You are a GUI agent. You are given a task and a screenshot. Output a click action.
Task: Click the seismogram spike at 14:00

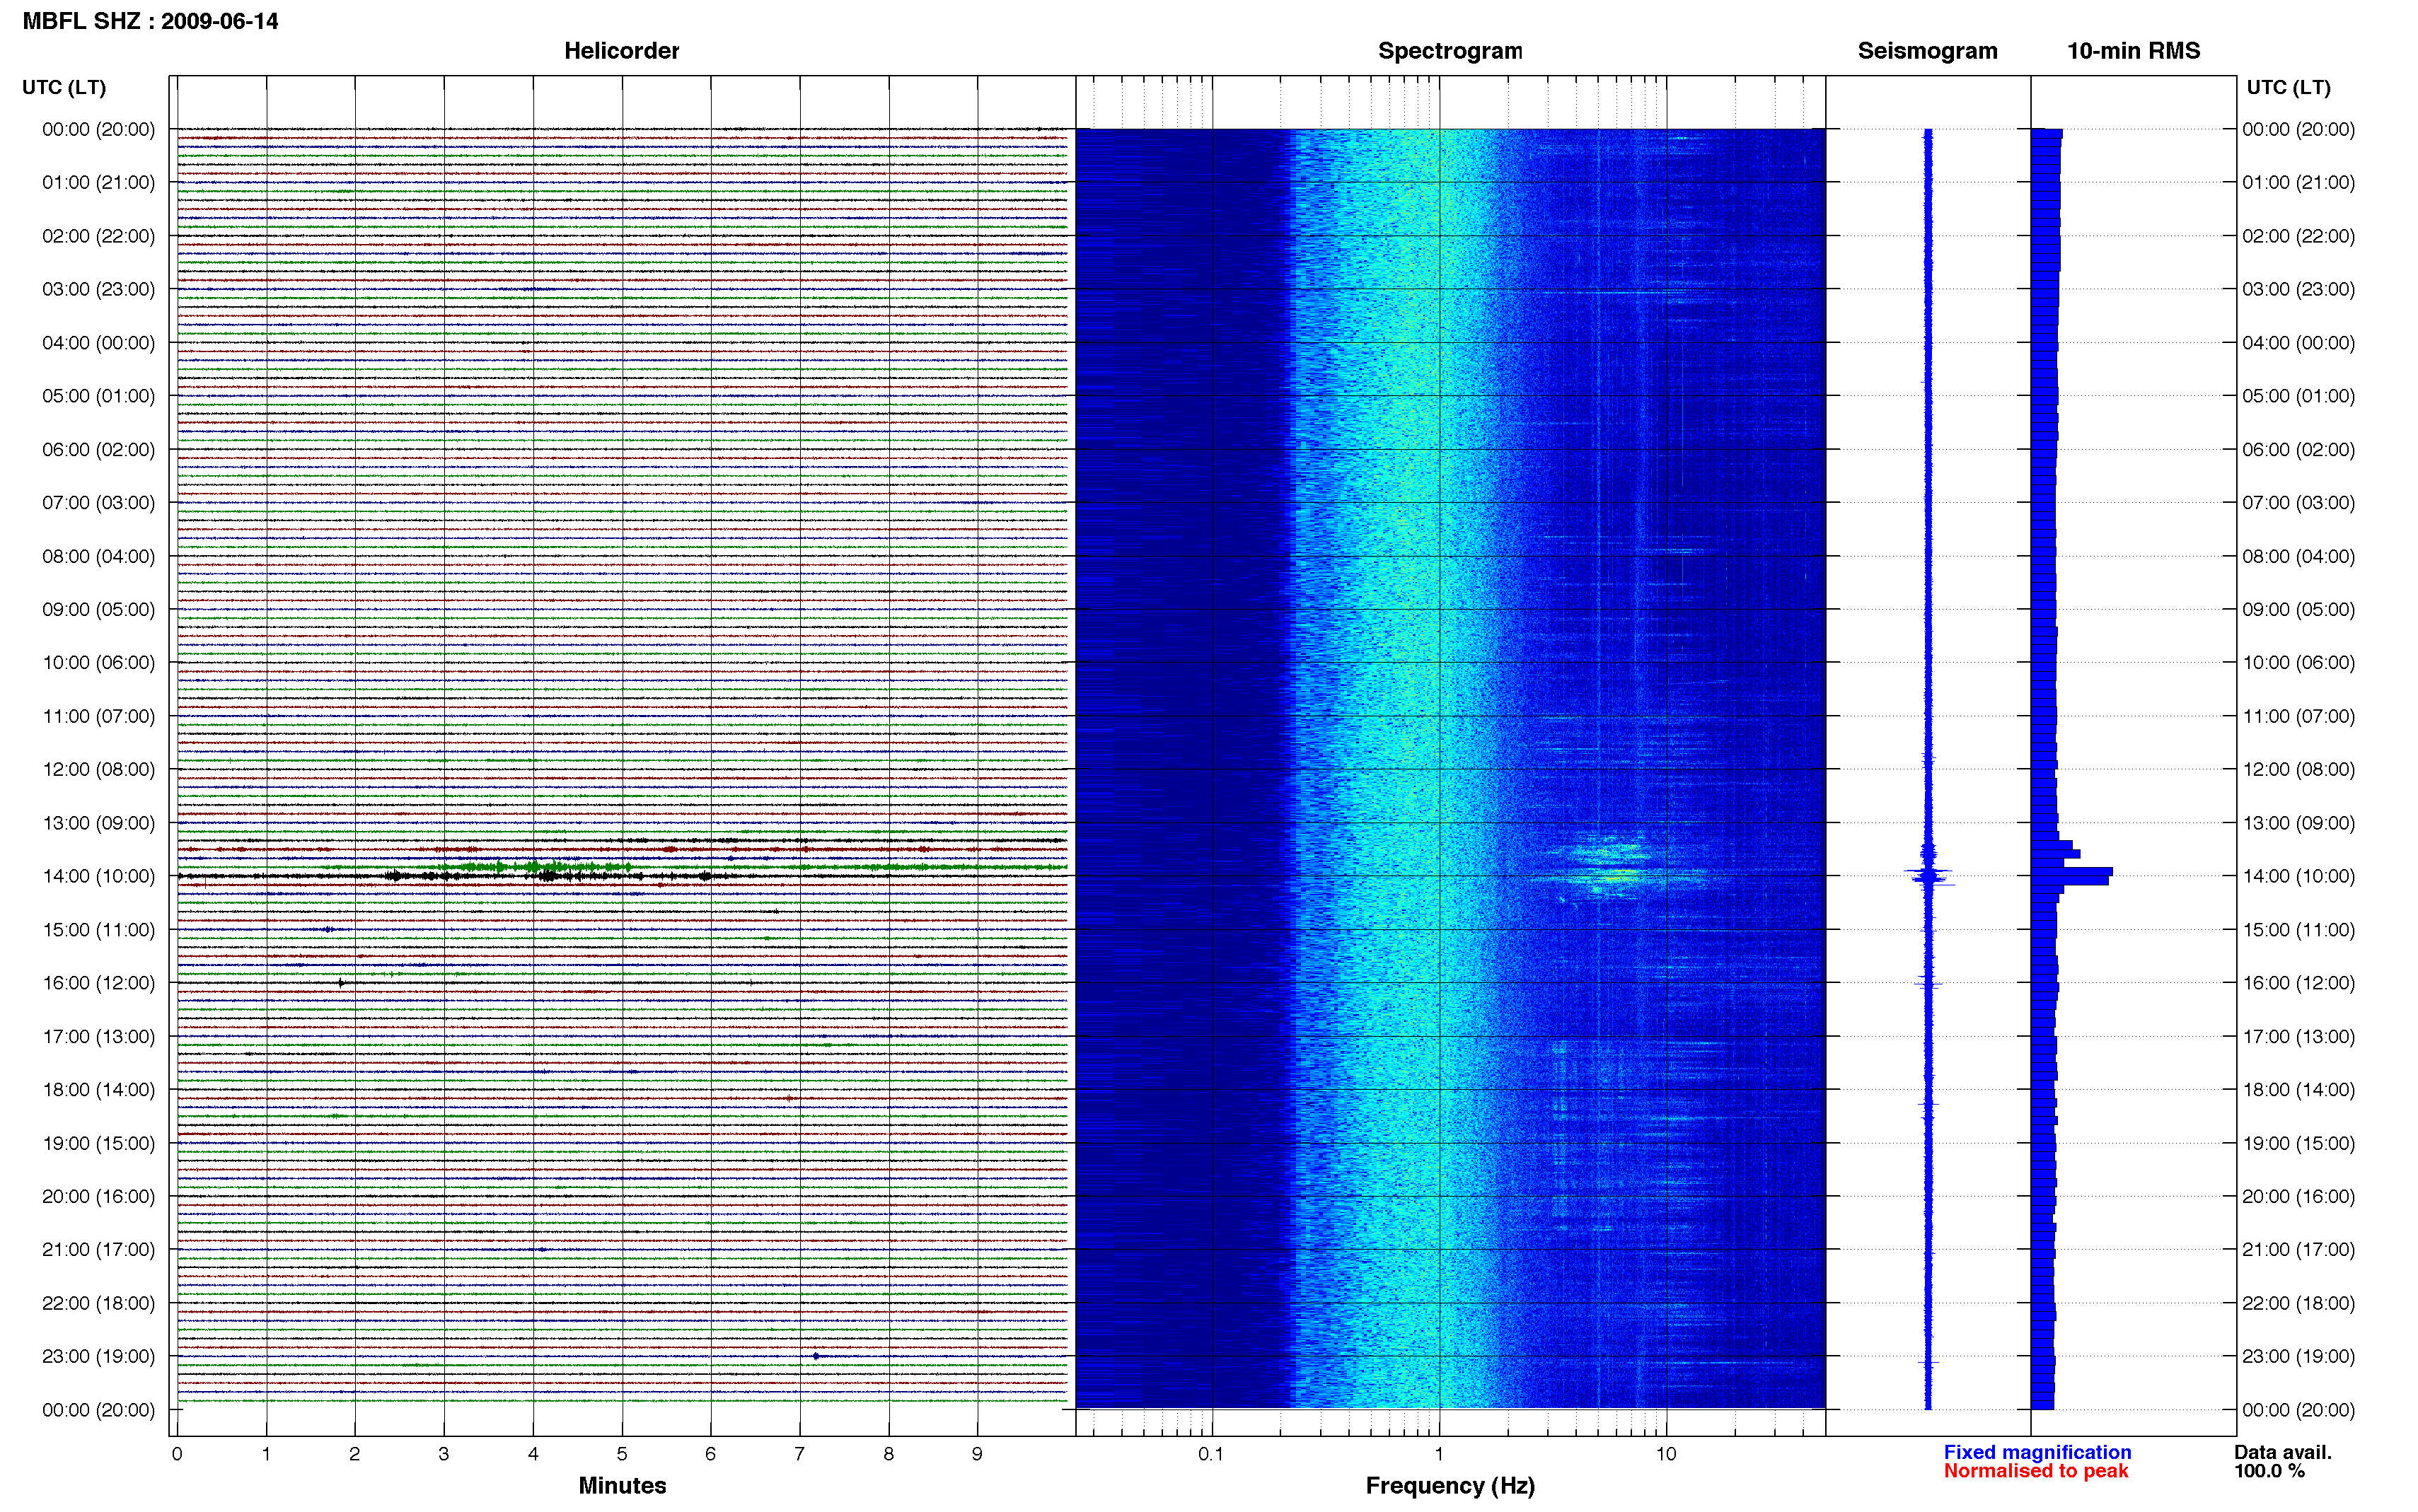click(x=1929, y=876)
